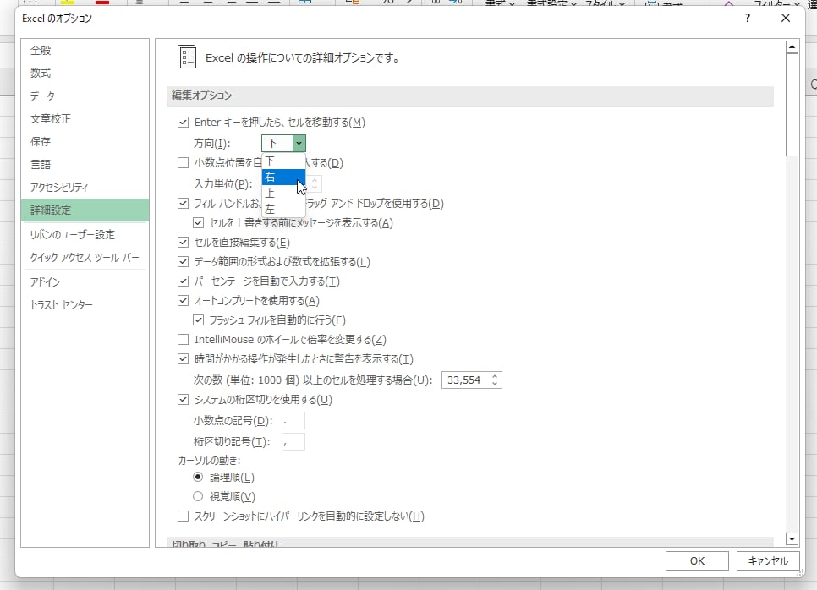Viewport: 817px width, 590px height.
Task: Choose 上 from the direction list
Action: pos(283,194)
